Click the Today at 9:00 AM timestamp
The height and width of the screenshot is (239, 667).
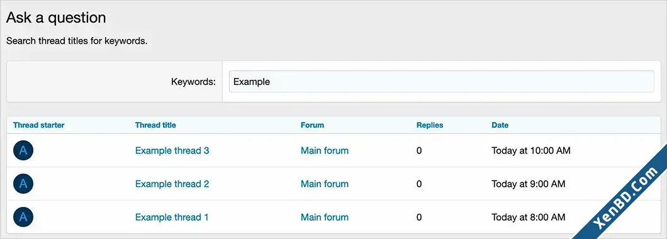(x=529, y=184)
